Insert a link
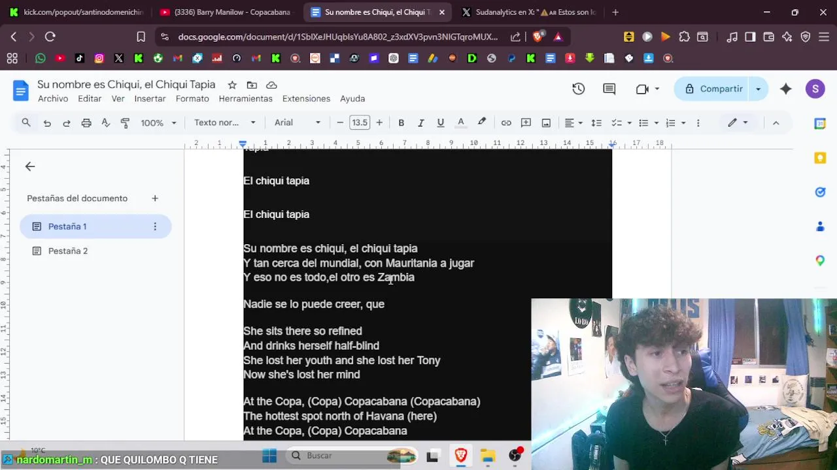Viewport: 837px width, 470px height. tap(506, 123)
